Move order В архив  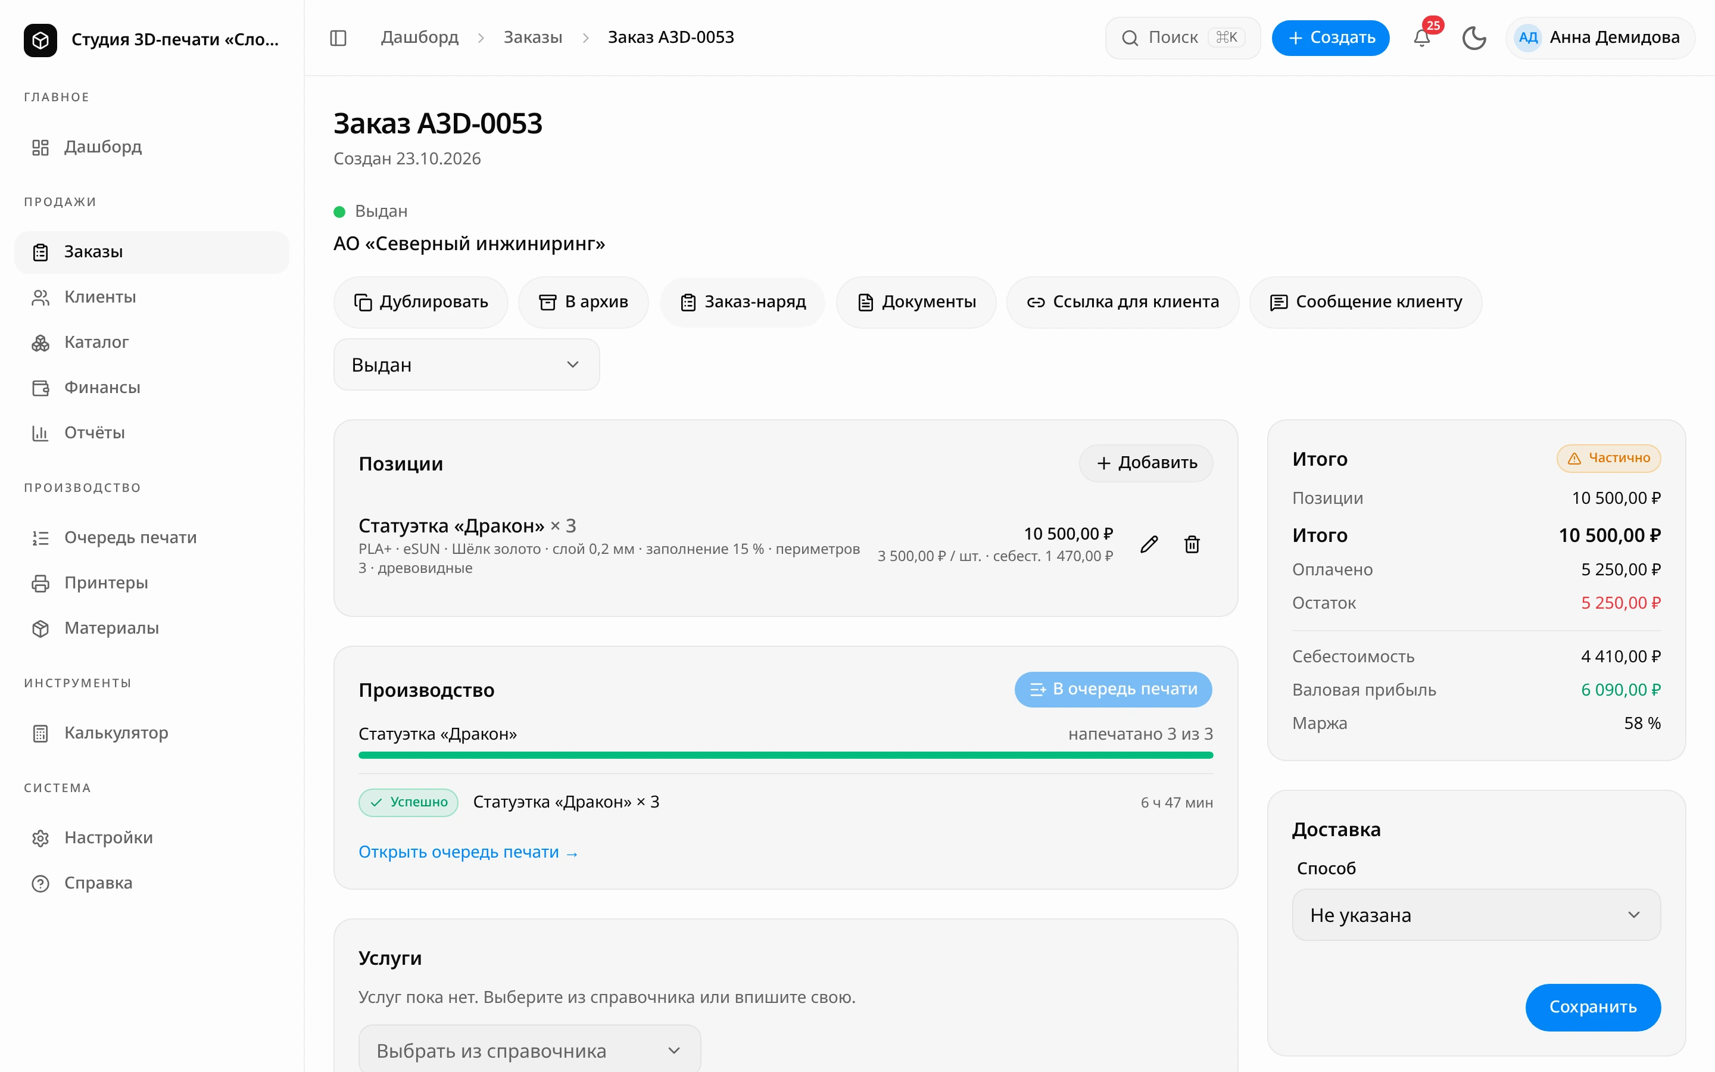(x=583, y=302)
